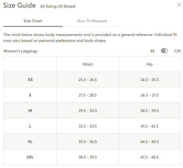Select the S size row label
Screen dimensions: 183x168
[30, 95]
